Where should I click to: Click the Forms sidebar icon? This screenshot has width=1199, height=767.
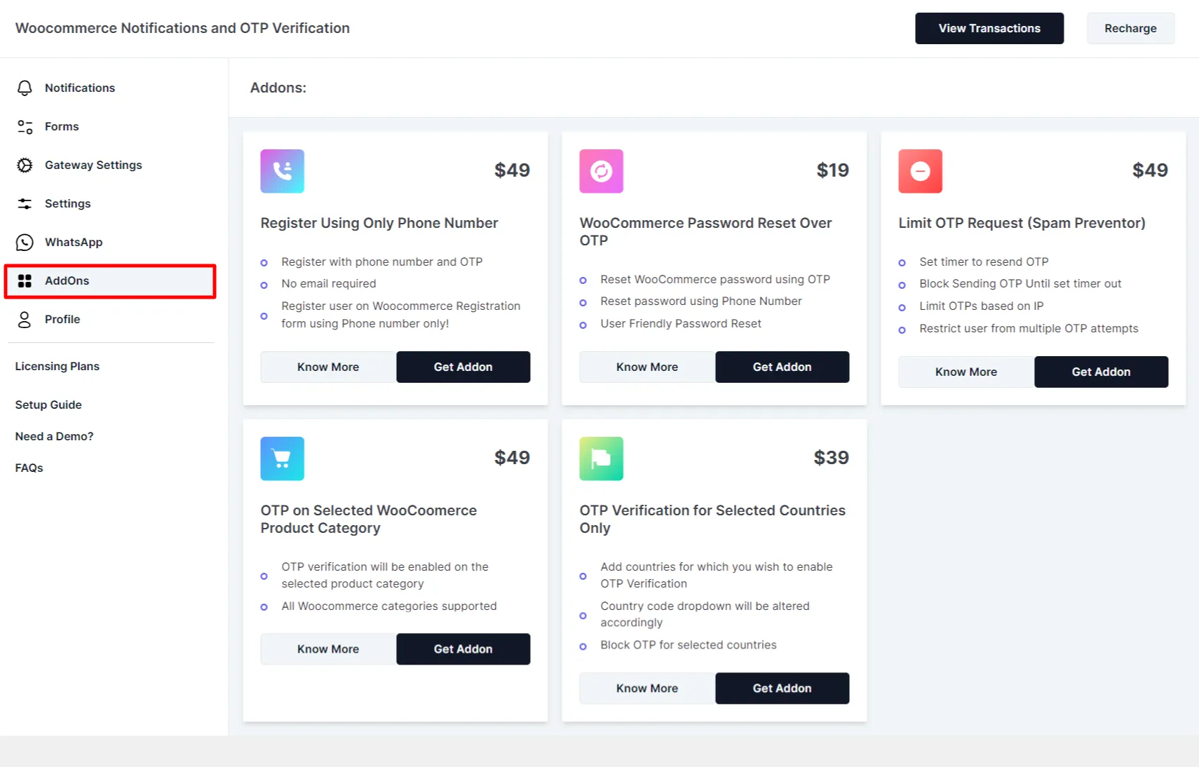[25, 126]
